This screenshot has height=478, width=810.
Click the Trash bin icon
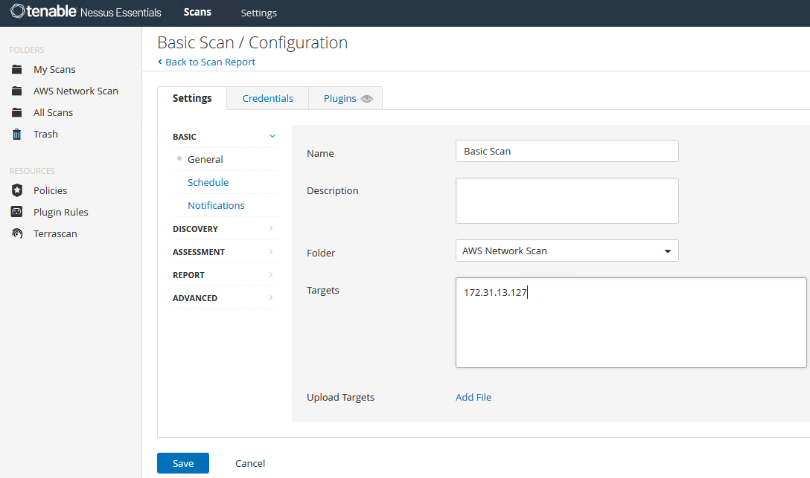[x=17, y=134]
